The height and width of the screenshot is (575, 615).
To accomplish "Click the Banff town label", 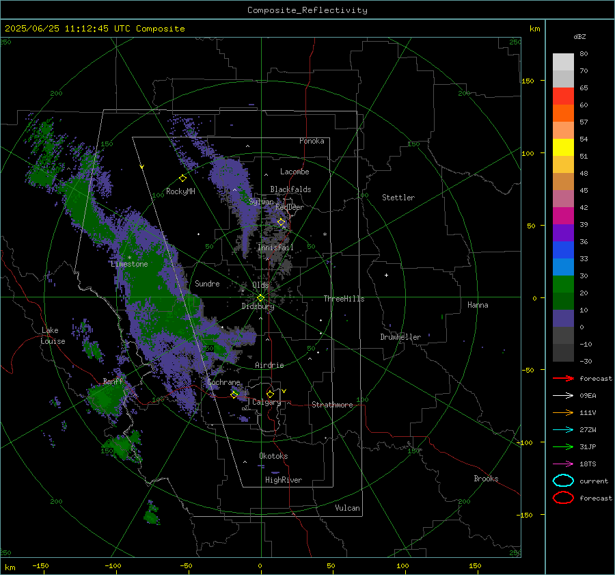I will [x=113, y=382].
